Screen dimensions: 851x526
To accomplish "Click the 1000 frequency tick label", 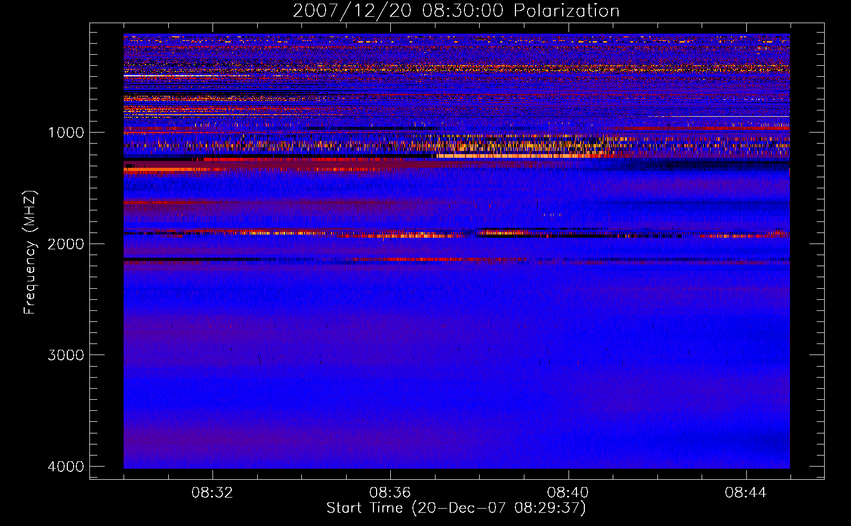I will 66,132.
